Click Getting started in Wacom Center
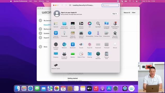Screen dimensions: 165x93 [73, 78]
